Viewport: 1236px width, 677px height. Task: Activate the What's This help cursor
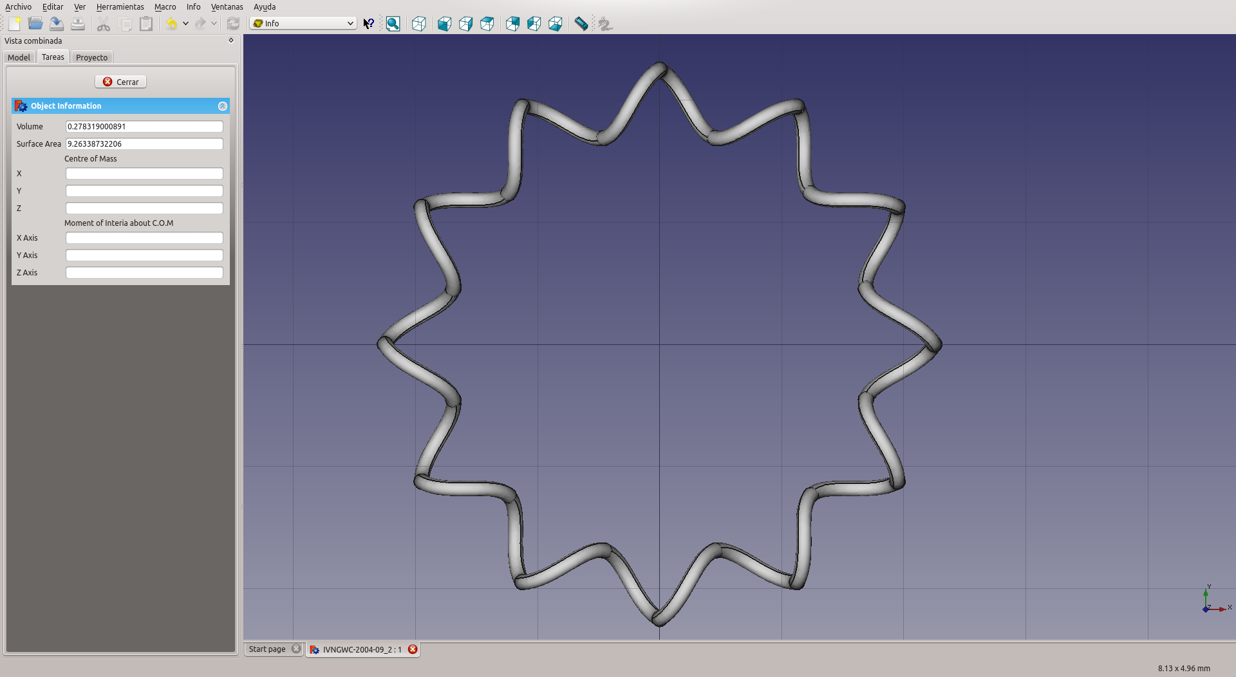coord(369,24)
